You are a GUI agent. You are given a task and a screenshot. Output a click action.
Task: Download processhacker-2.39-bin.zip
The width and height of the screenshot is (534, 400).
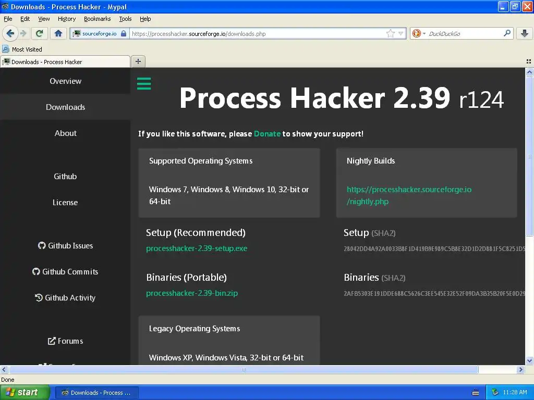192,293
